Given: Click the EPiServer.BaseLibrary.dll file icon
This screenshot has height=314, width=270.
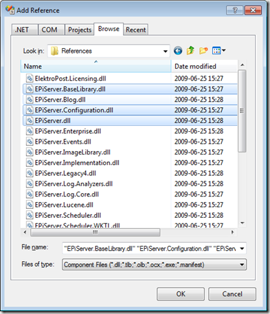Looking at the screenshot, I should [30, 89].
